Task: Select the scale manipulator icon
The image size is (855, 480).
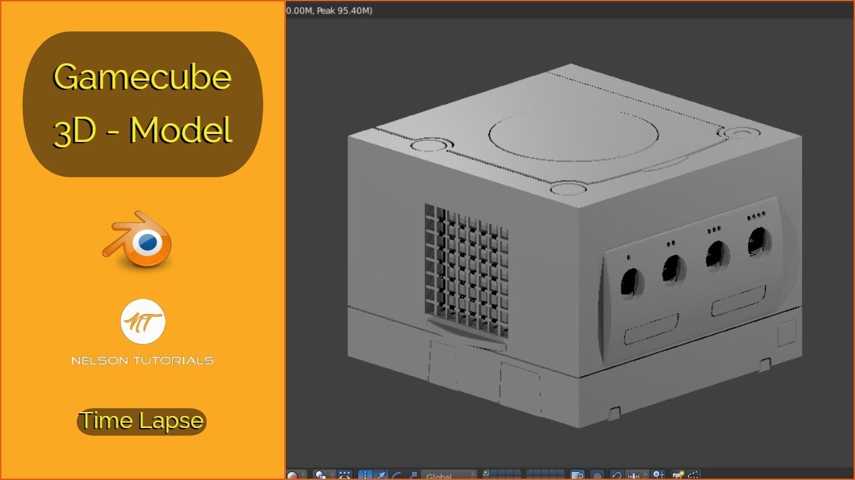Action: coord(412,475)
